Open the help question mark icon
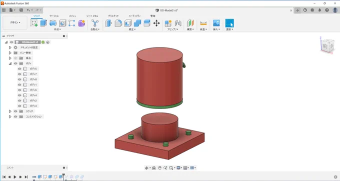 [327, 10]
